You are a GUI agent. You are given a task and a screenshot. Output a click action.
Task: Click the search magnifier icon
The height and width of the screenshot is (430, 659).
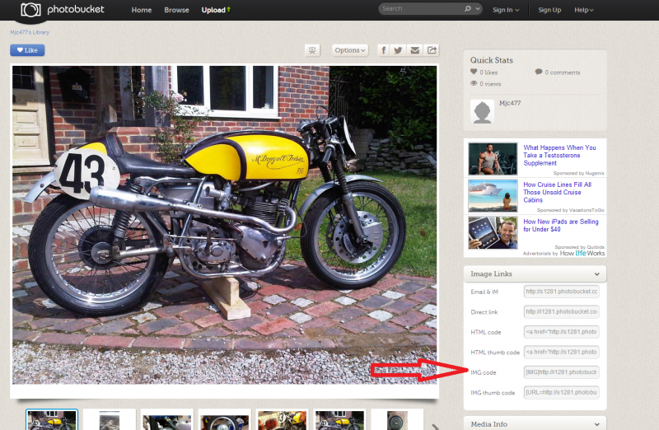[x=468, y=9]
